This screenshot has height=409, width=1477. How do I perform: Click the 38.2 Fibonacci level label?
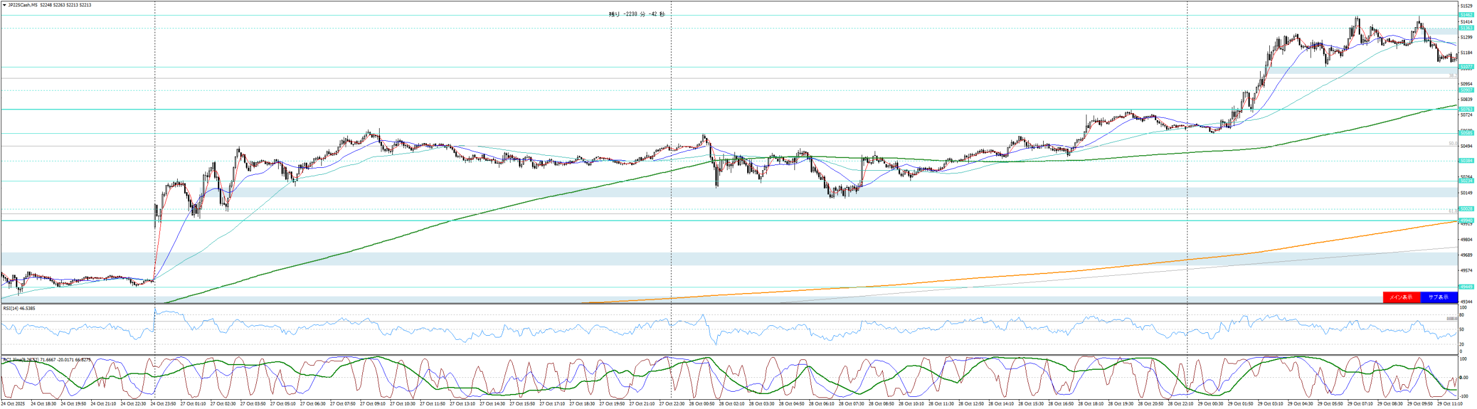(1453, 76)
